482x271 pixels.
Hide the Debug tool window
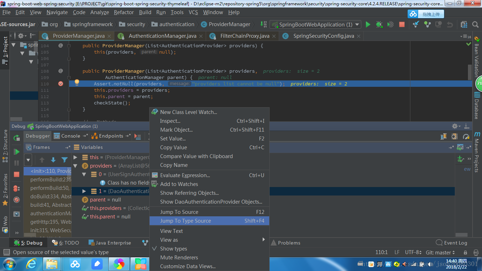click(x=466, y=126)
